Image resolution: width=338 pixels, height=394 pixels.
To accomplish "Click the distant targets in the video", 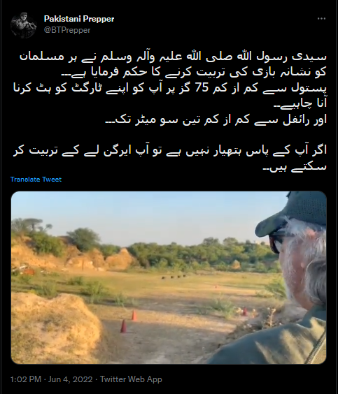I will (x=174, y=277).
